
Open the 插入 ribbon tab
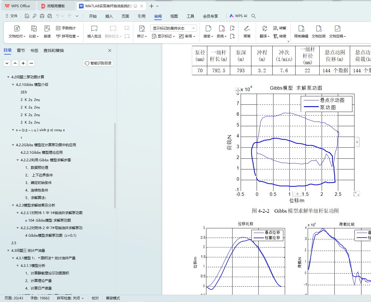point(109,16)
